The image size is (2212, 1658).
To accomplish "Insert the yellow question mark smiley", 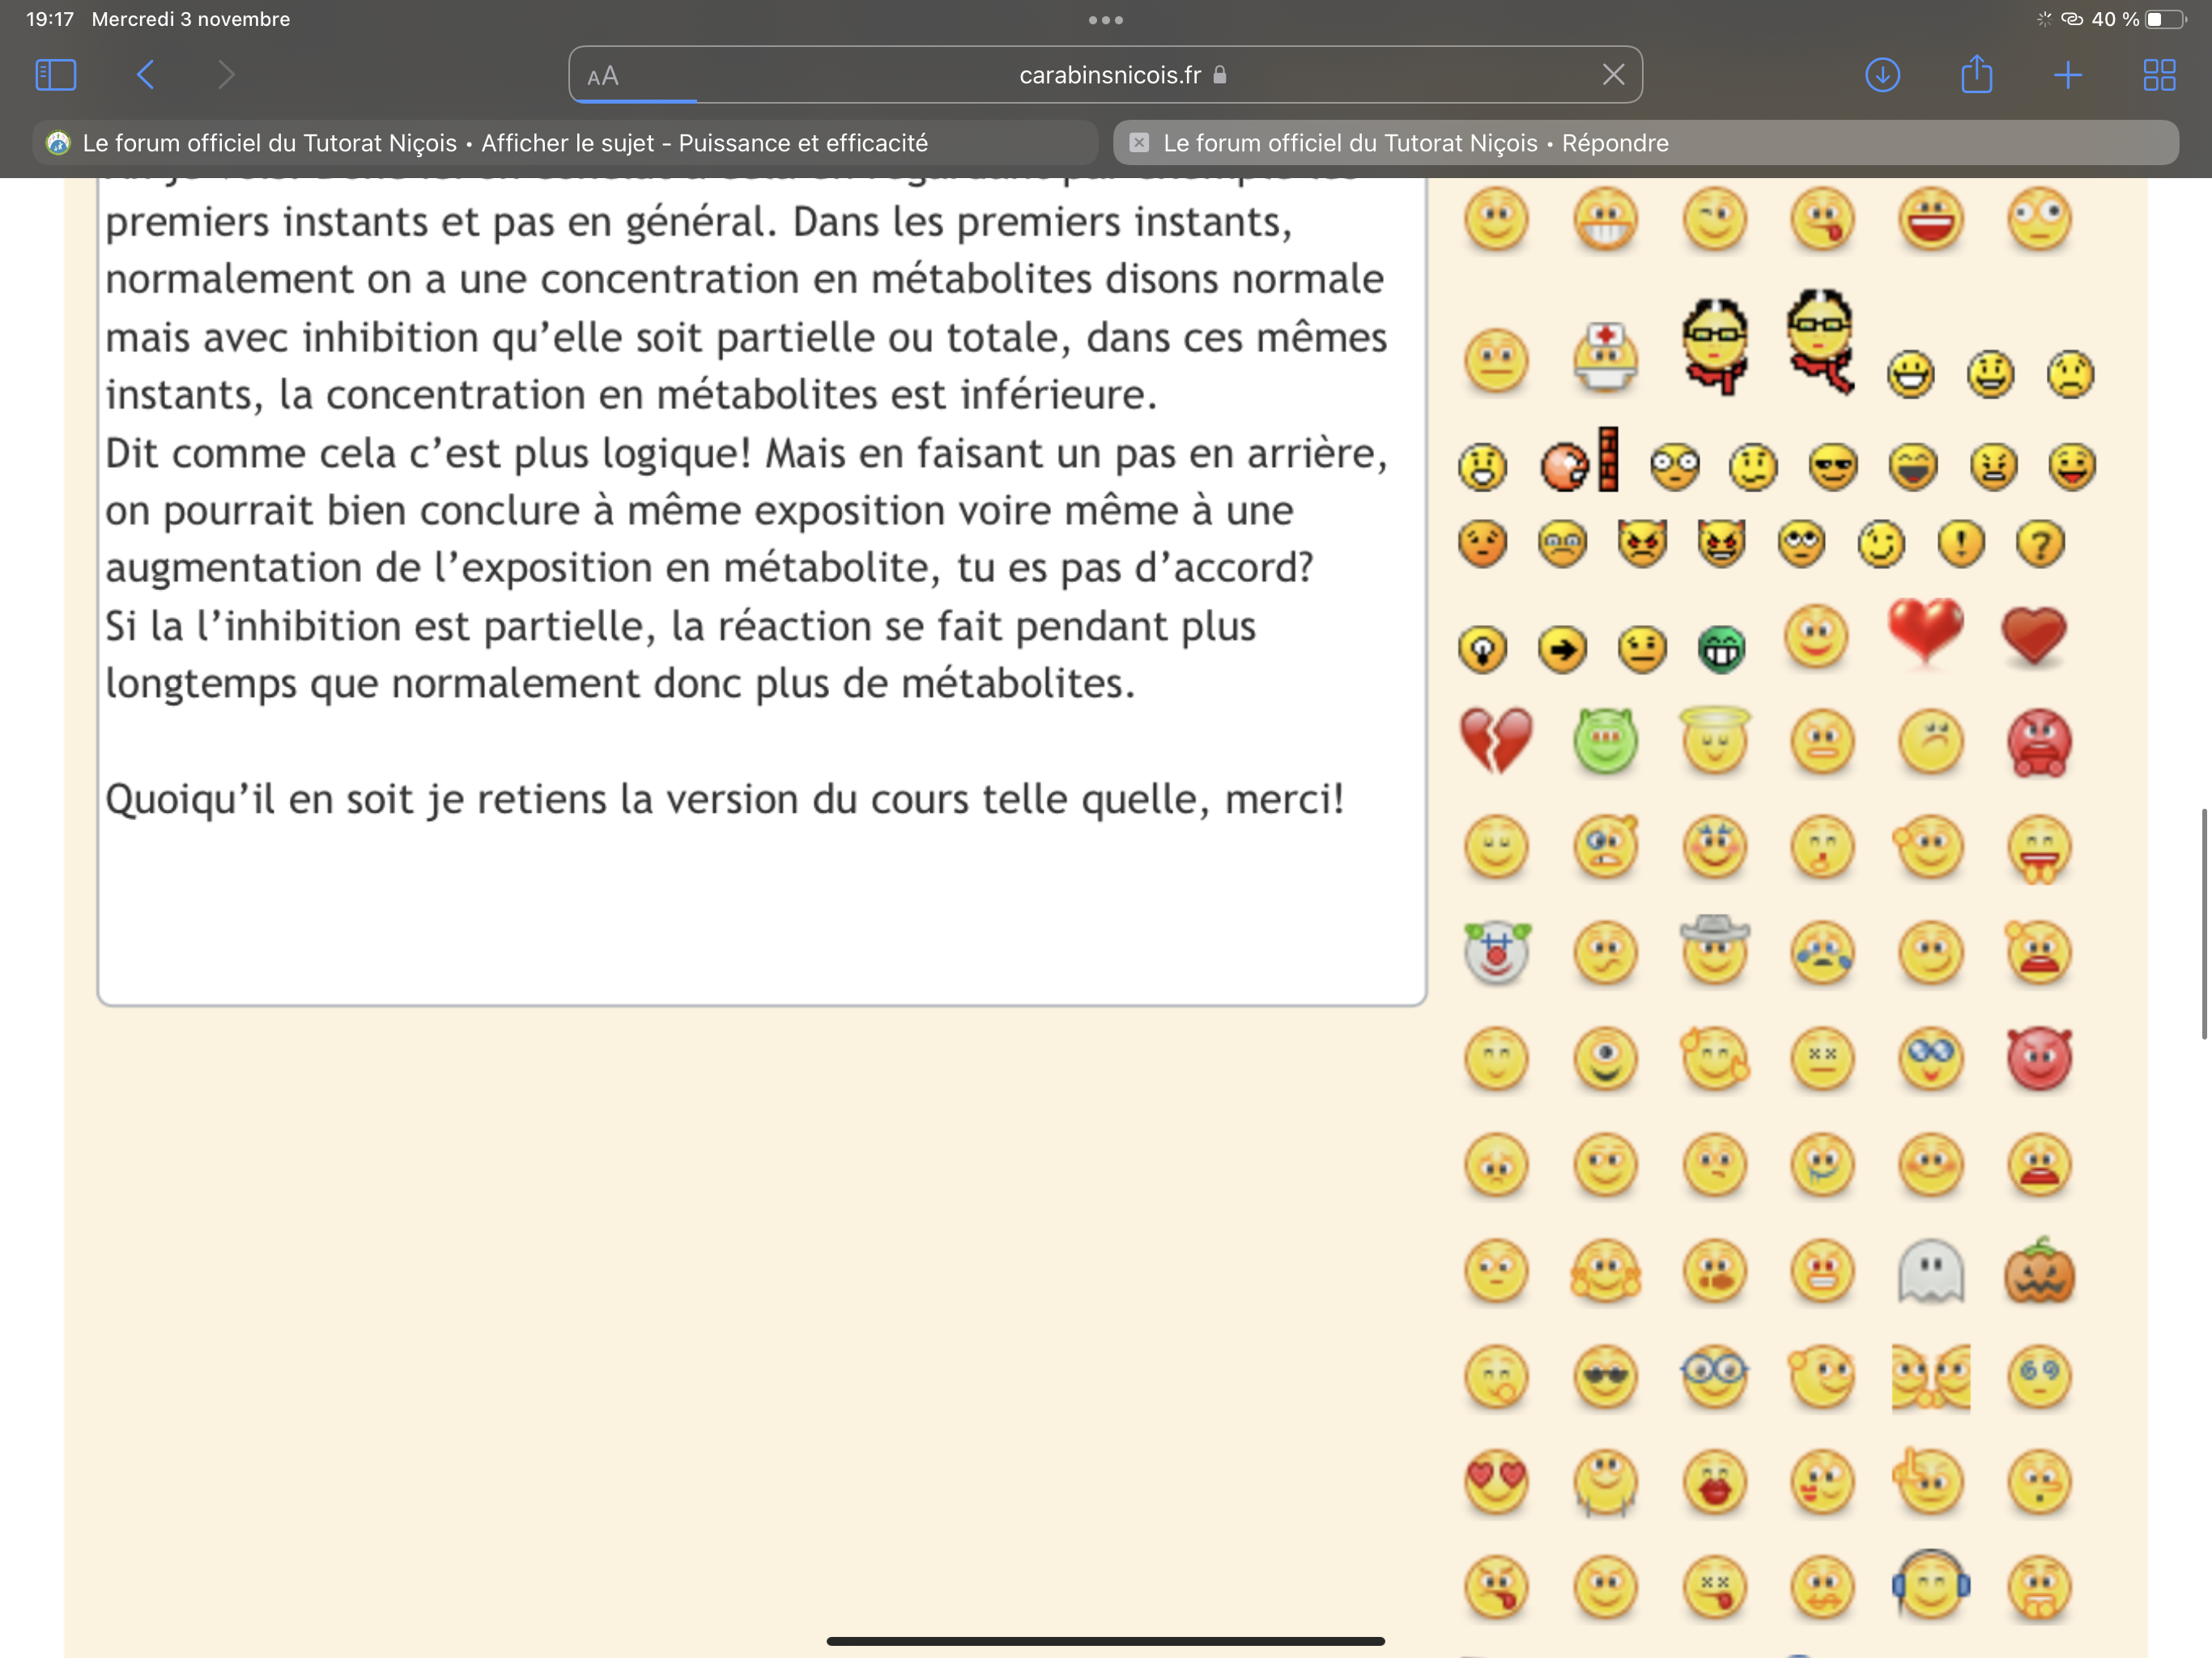I will click(x=2040, y=544).
